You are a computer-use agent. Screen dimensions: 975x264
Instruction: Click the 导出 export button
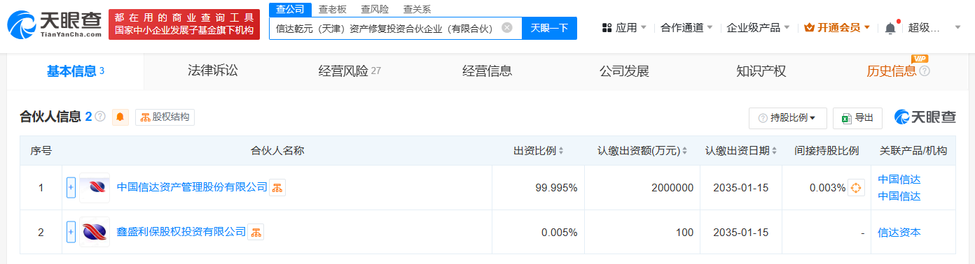click(857, 118)
